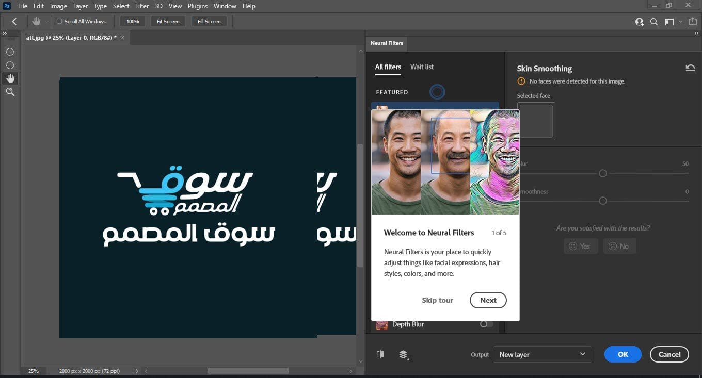Open the Plugins menu
This screenshot has height=378, width=702.
pyautogui.click(x=198, y=6)
